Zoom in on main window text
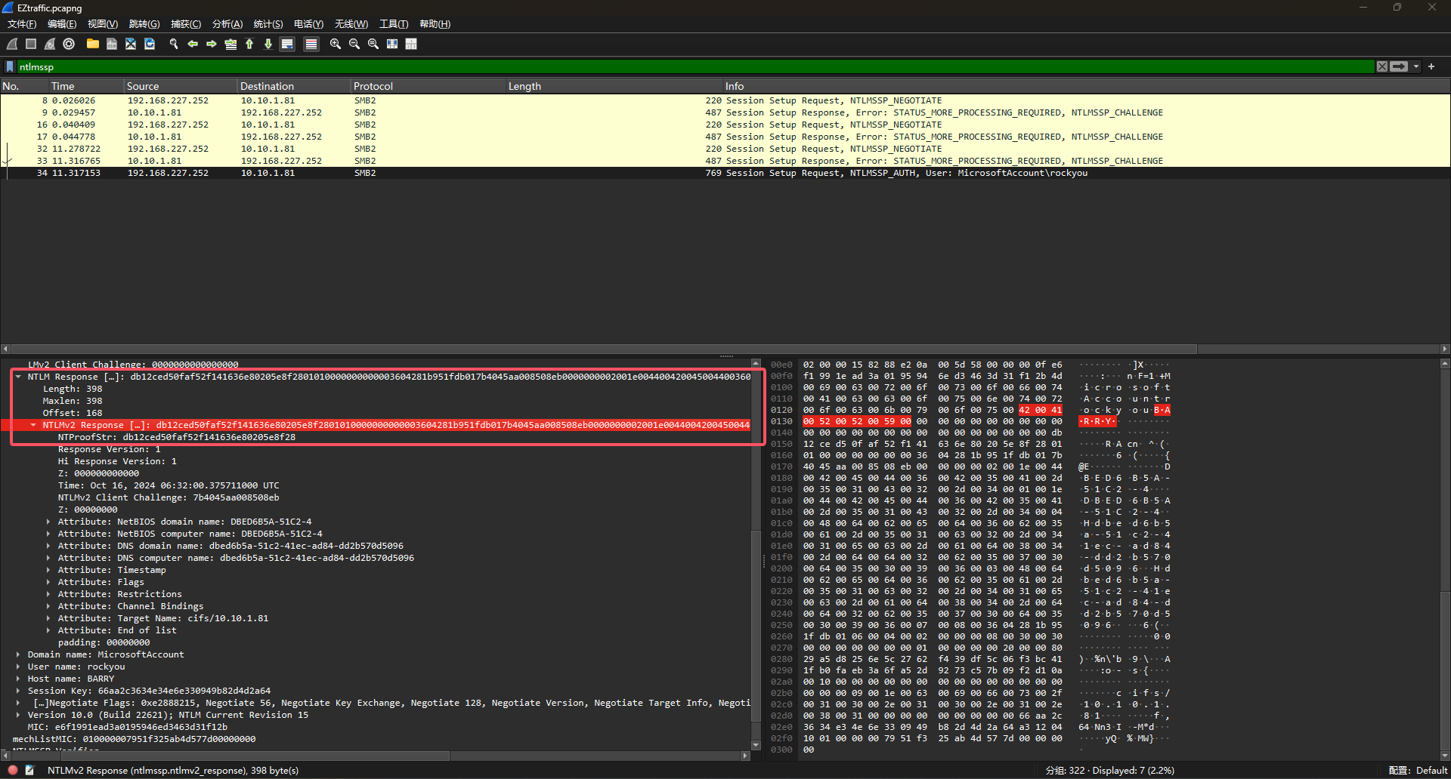The image size is (1451, 779). coord(335,44)
